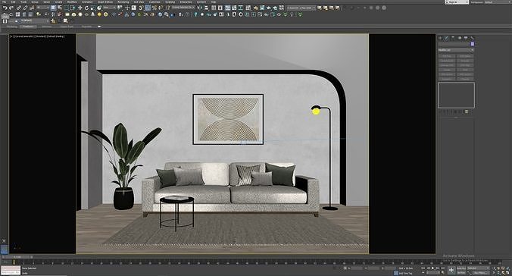Go to the start frame
The width and height of the screenshot is (512, 276).
click(x=423, y=268)
